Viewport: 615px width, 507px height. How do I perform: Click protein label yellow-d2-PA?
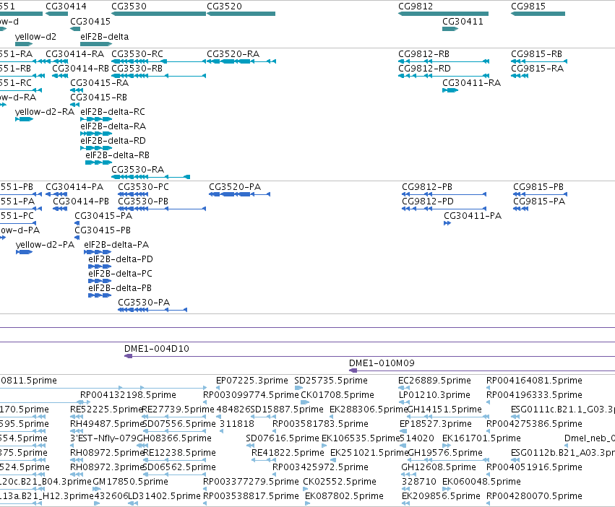point(45,245)
